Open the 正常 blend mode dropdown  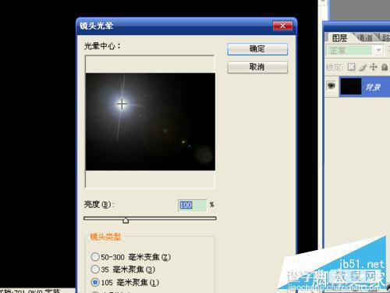(x=378, y=50)
